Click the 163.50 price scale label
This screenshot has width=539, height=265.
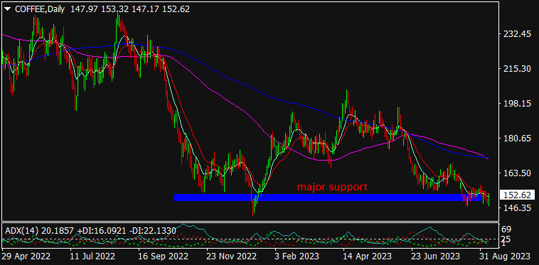(x=518, y=173)
